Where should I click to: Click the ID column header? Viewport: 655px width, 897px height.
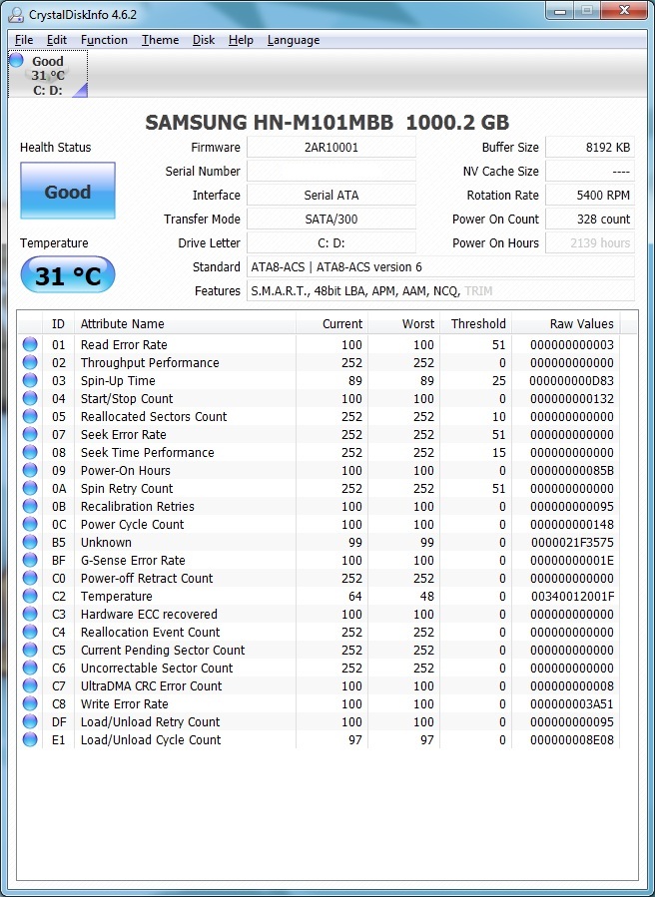[x=58, y=324]
